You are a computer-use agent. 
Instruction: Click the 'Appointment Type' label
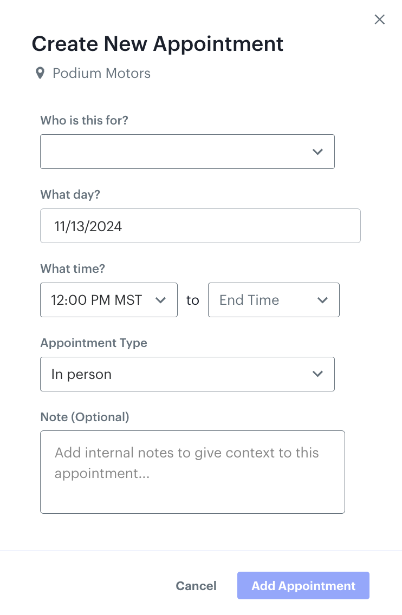(x=94, y=343)
